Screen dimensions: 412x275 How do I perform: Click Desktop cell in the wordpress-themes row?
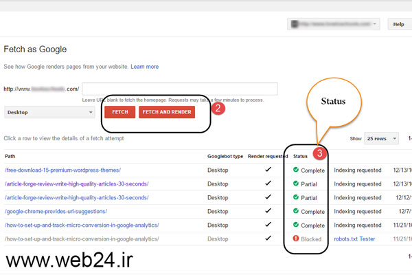[x=218, y=170]
